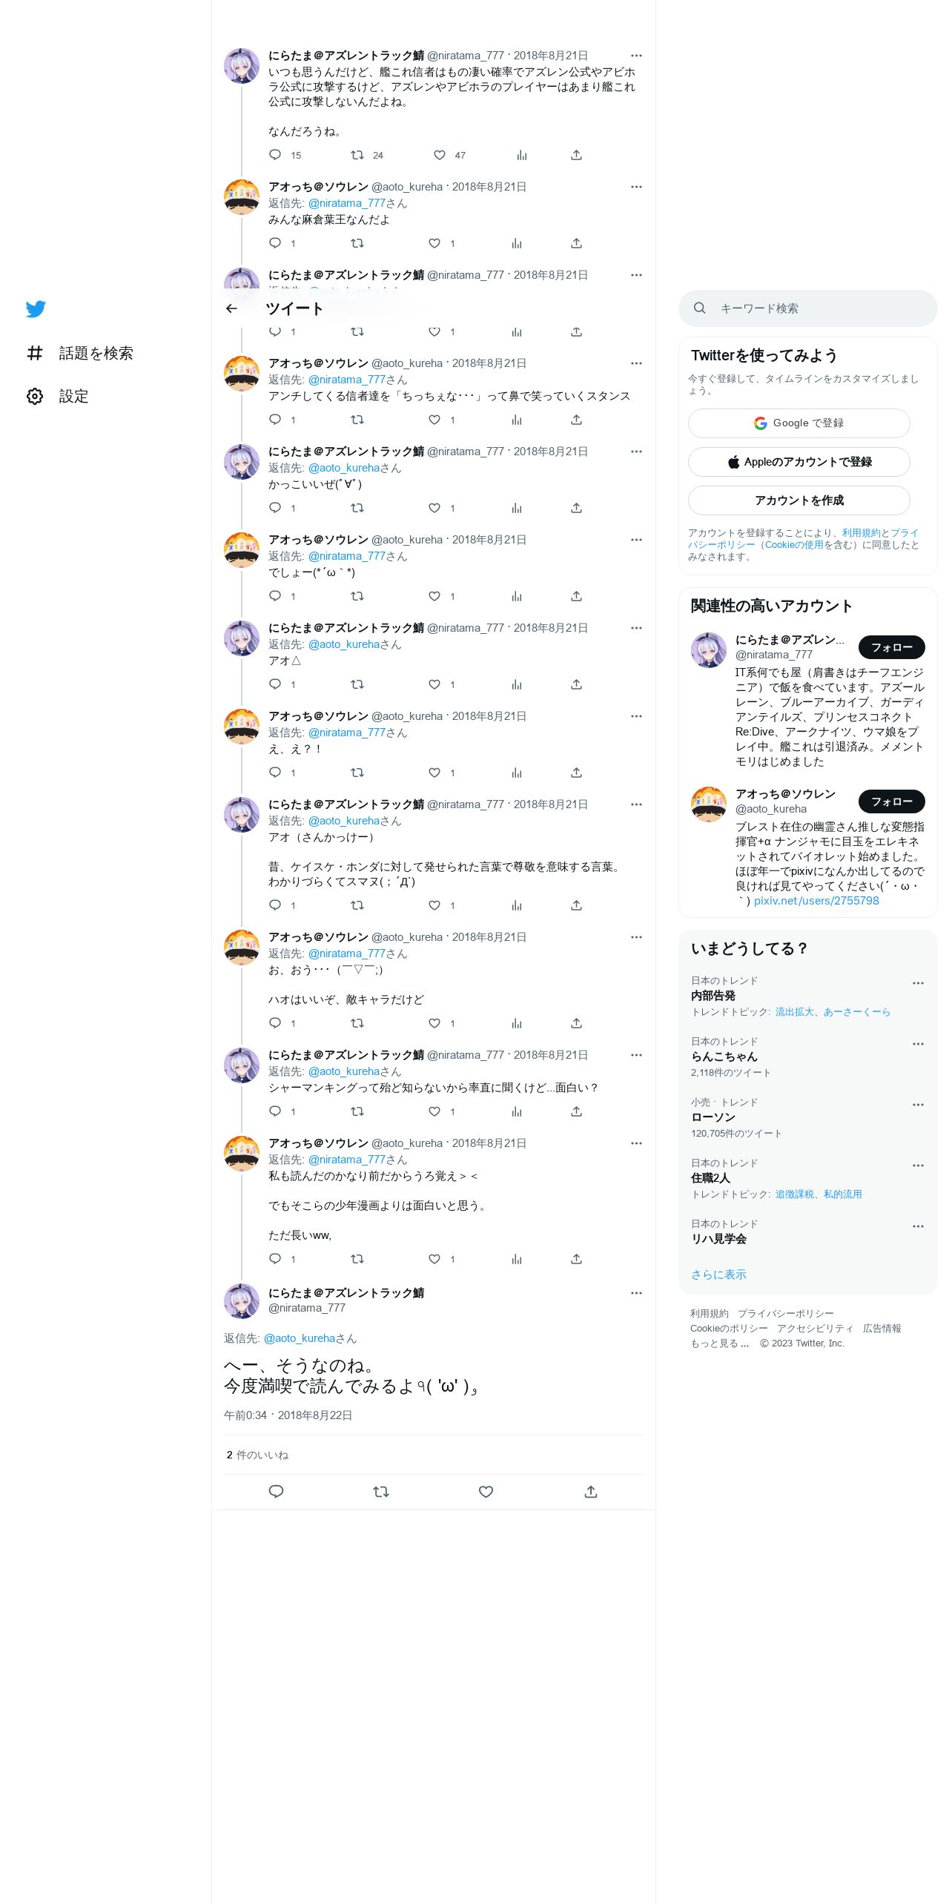
Task: Open 設定 from the left sidebar
Action: [58, 396]
